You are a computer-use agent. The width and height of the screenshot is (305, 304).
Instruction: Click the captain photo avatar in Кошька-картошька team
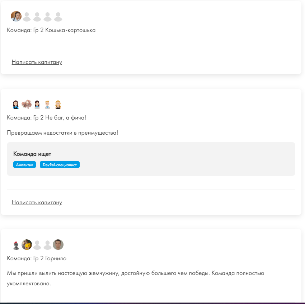tap(16, 17)
